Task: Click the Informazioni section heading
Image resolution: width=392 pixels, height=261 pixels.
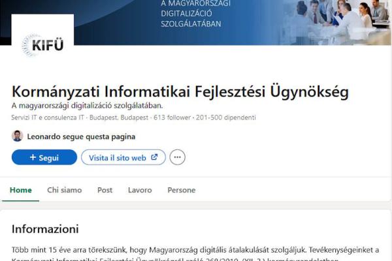Action: 45,229
